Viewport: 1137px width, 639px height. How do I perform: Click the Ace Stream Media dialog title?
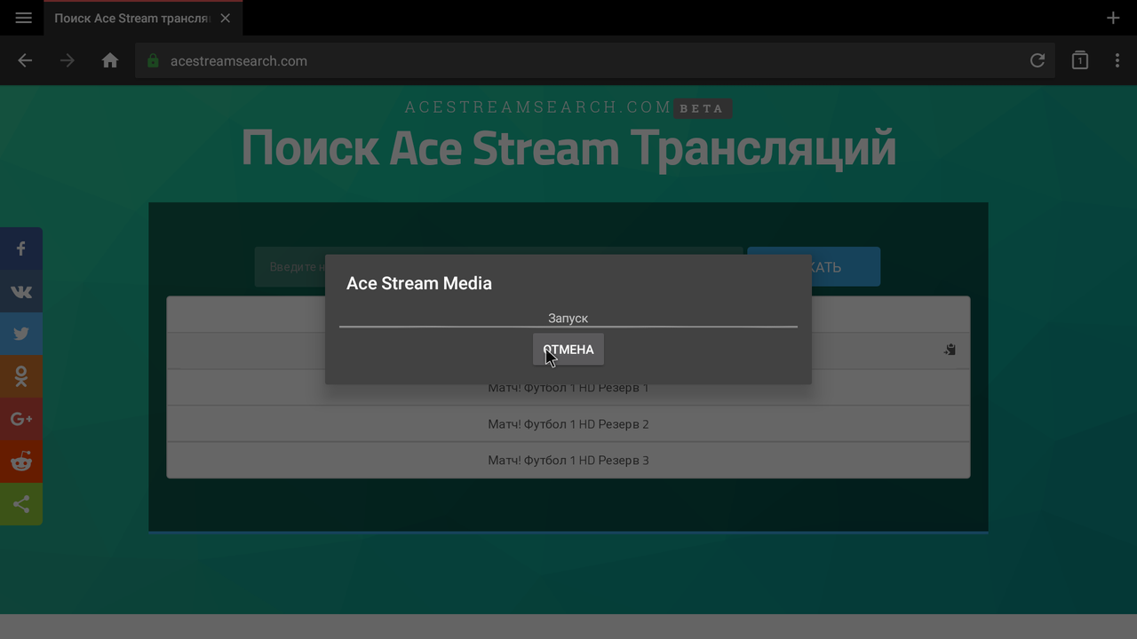[419, 283]
